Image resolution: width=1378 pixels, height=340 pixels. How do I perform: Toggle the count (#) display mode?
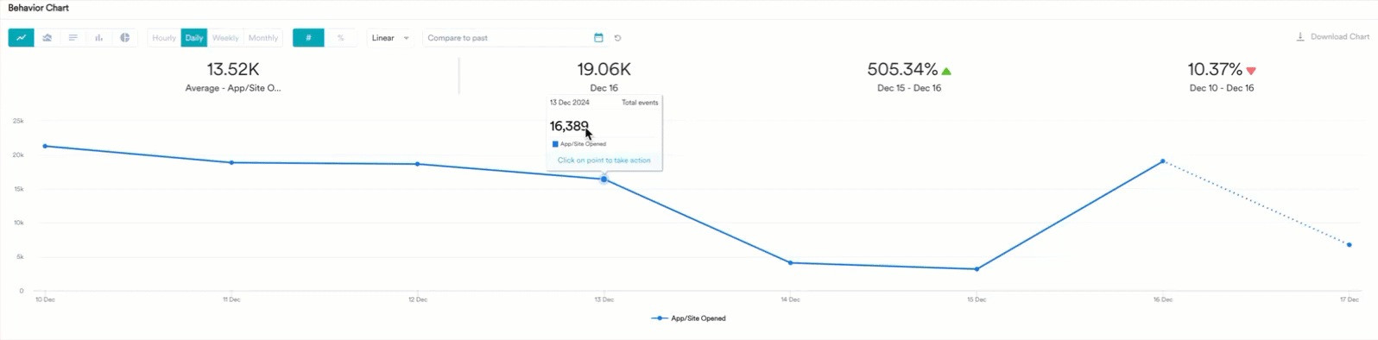click(308, 38)
